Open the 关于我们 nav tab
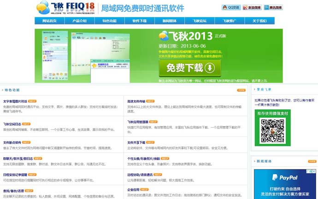 tap(259, 21)
